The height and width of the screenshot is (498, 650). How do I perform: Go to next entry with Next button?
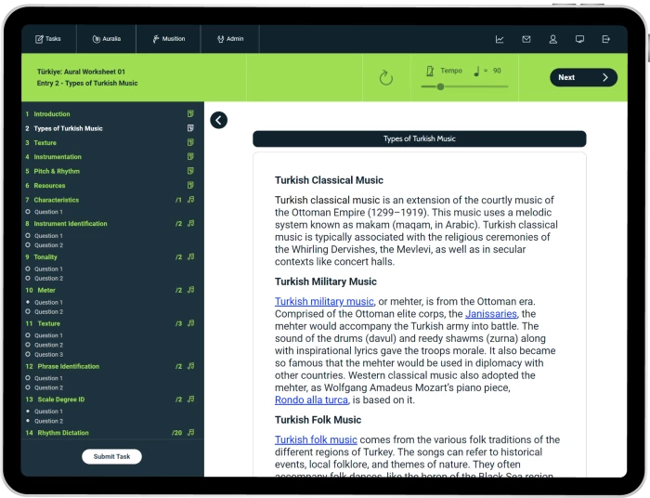coord(582,78)
